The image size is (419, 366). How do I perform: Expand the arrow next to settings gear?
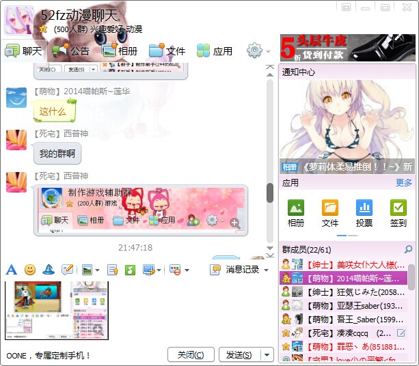(269, 51)
